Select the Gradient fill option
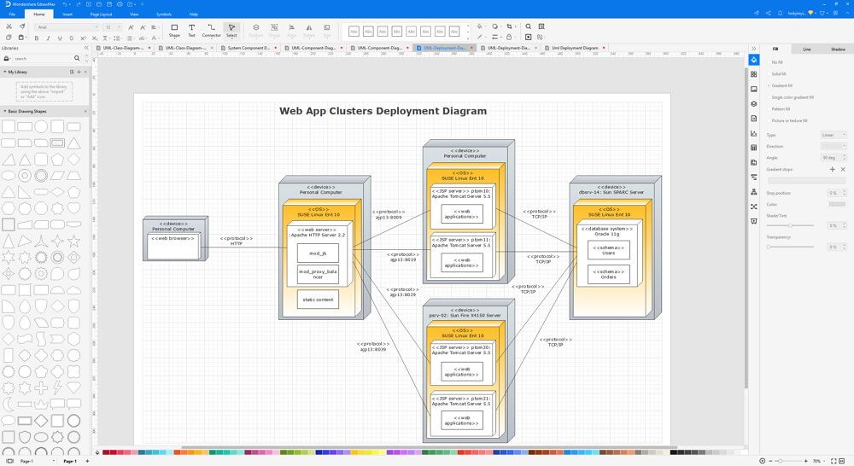Image resolution: width=854 pixels, height=466 pixels. pos(781,85)
